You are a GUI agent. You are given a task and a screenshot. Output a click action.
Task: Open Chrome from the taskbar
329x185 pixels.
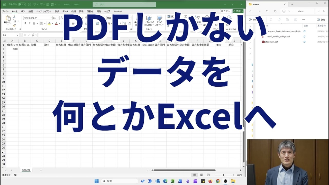point(218,181)
